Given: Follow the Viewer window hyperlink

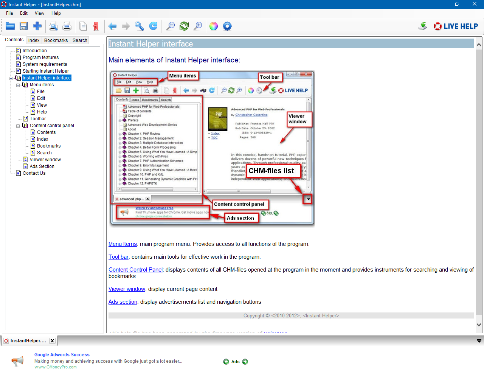Looking at the screenshot, I should [127, 289].
